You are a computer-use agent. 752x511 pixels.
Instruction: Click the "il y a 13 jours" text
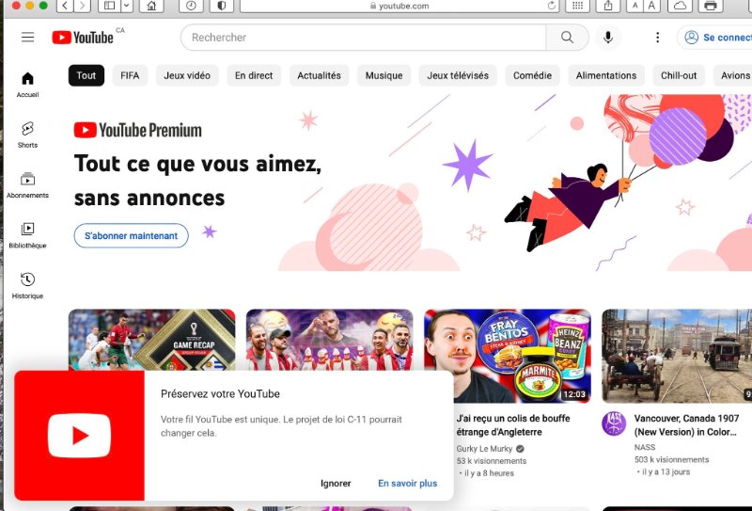tap(666, 472)
